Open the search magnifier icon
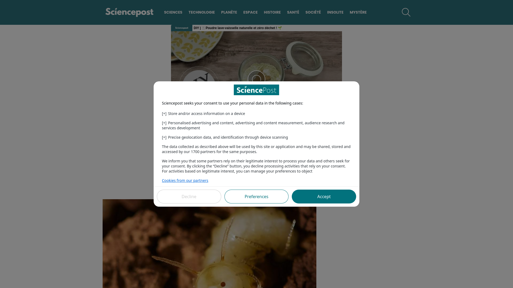The image size is (513, 288). [x=406, y=12]
